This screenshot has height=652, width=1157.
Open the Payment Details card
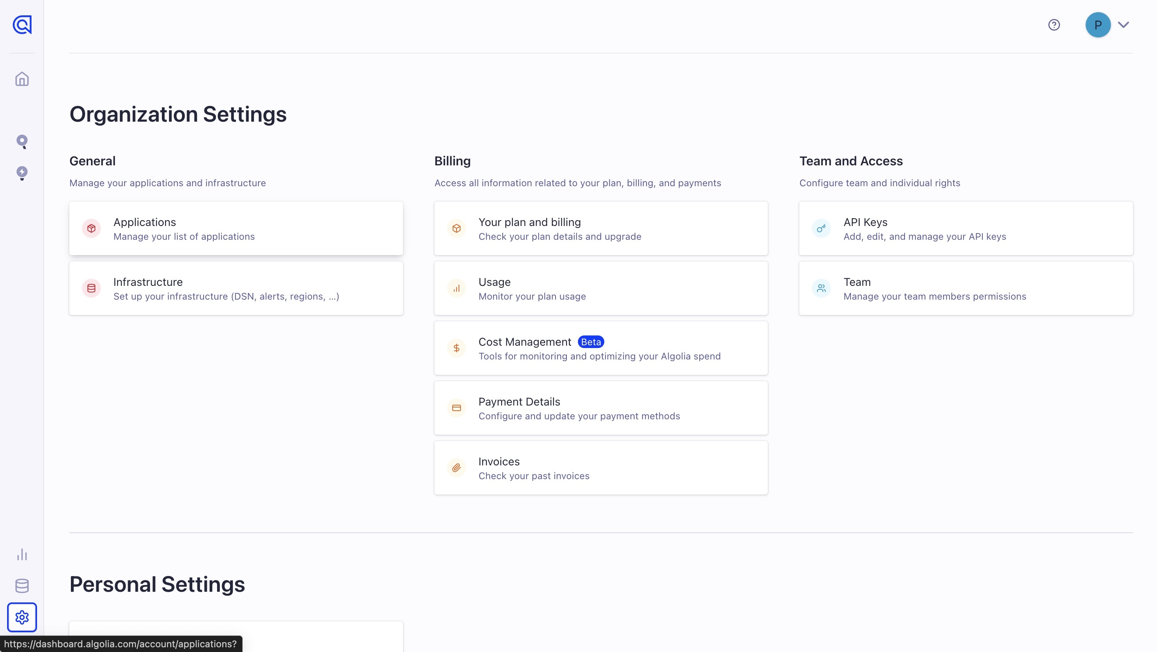pos(601,408)
